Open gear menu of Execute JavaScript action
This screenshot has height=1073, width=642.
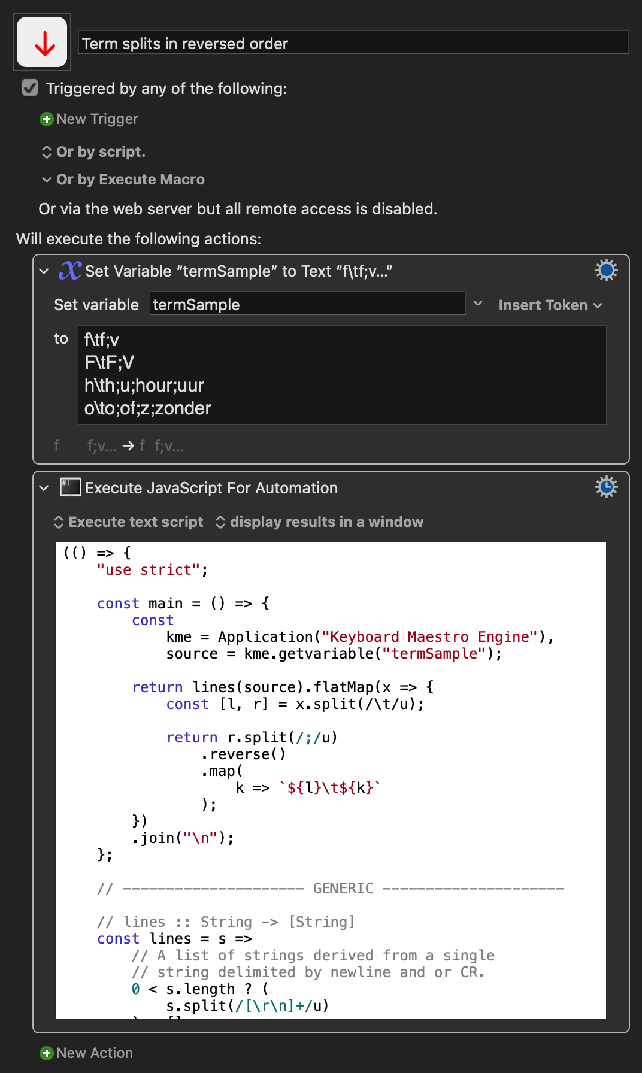[606, 487]
